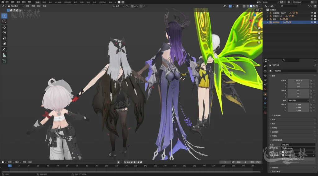Open the 文件 file menu
Screen dimensions: 318x176
coord(7,2)
